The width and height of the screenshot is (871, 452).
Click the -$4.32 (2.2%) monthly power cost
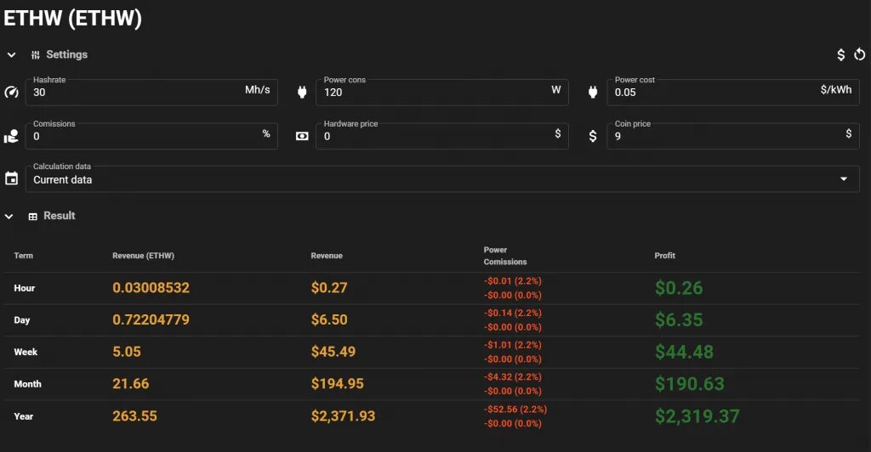click(x=513, y=376)
